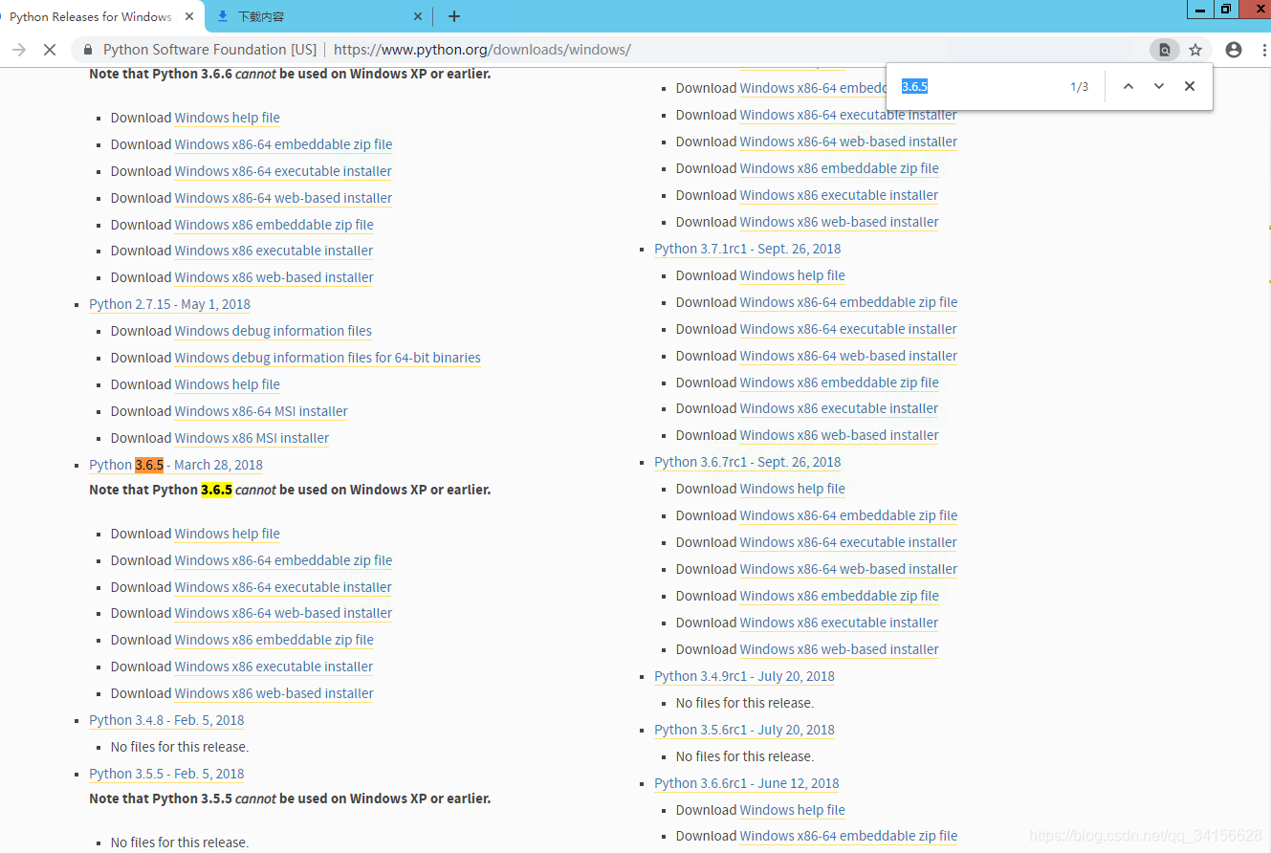Viewport: 1271px width, 853px height.
Task: Download 3.6.5 Windows x86 executable installer
Action: pos(274,667)
